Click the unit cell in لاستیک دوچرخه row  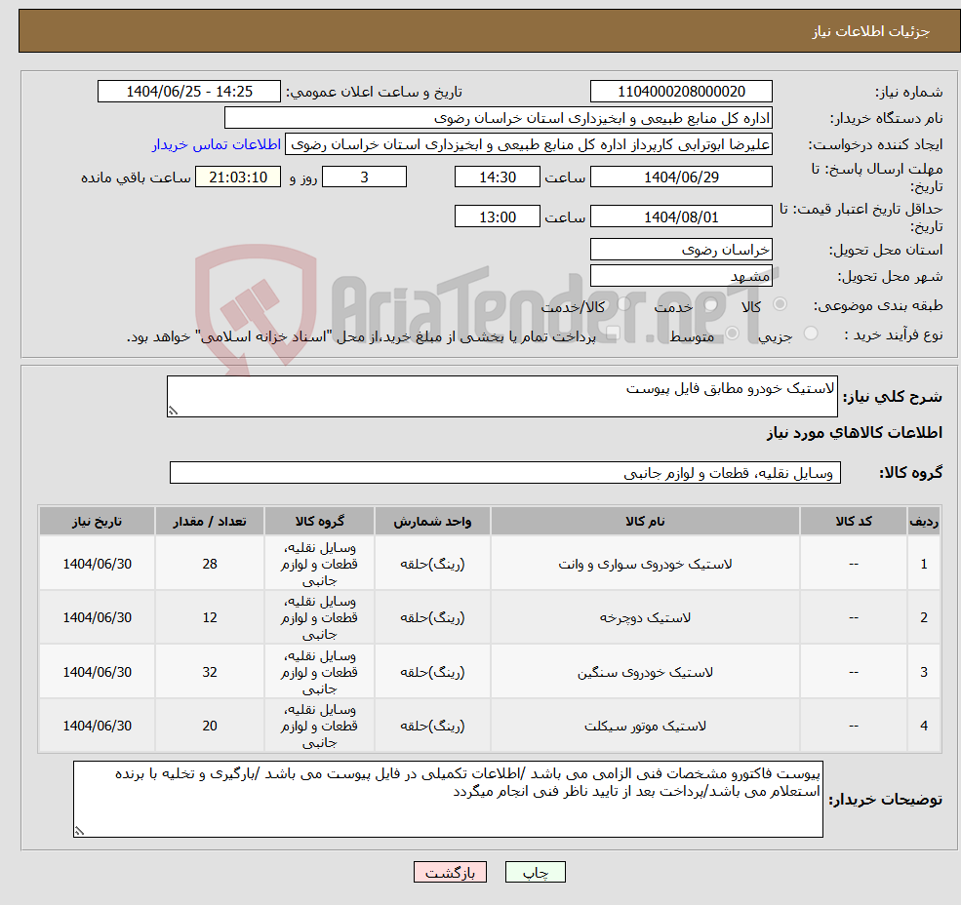coord(432,617)
